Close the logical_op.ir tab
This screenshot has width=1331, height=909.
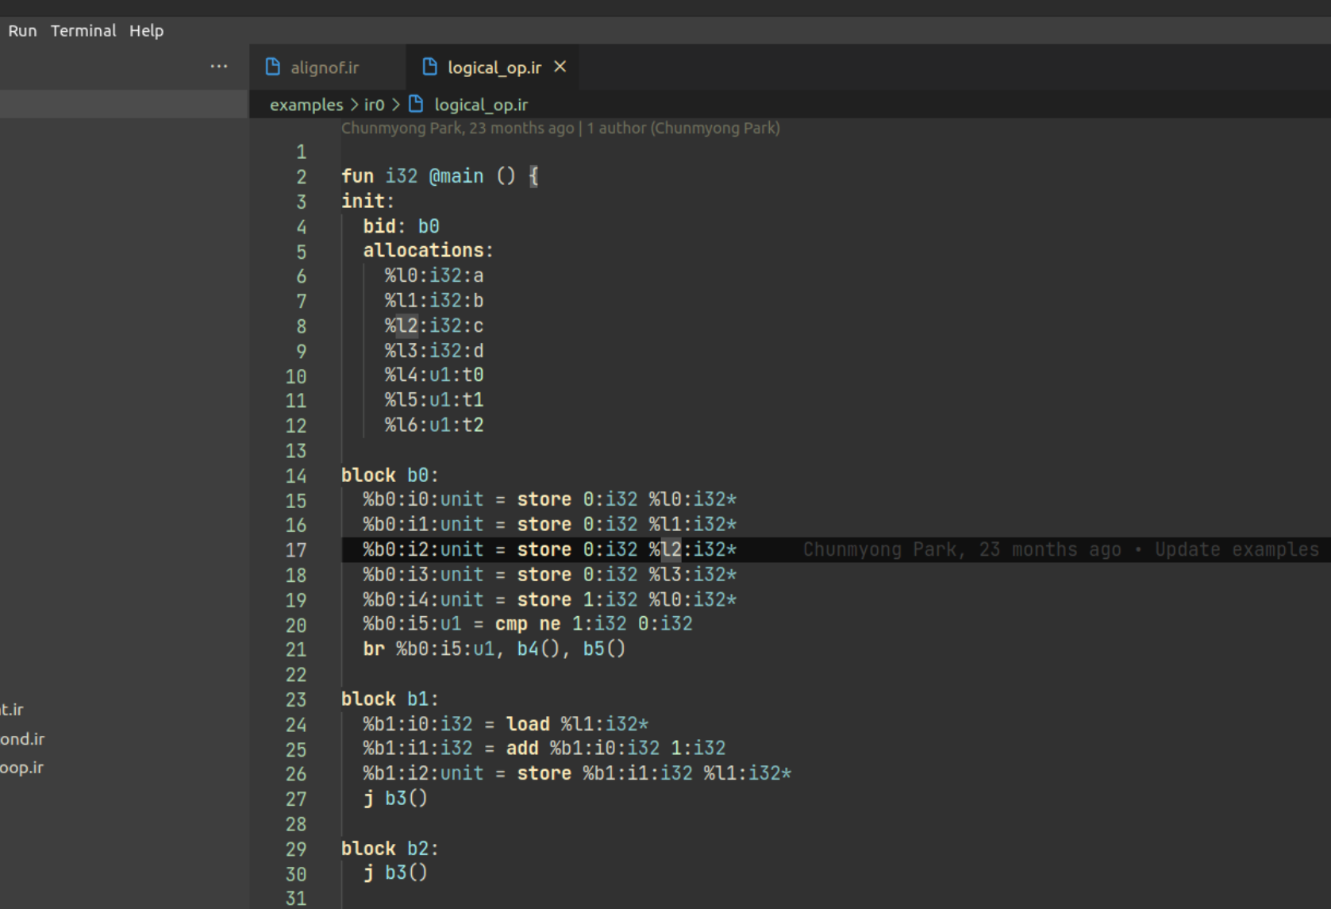(x=560, y=67)
